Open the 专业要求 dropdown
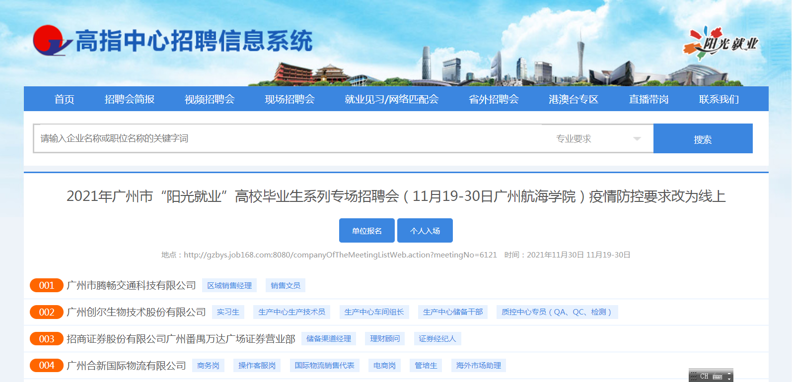The image size is (792, 382). click(x=597, y=139)
